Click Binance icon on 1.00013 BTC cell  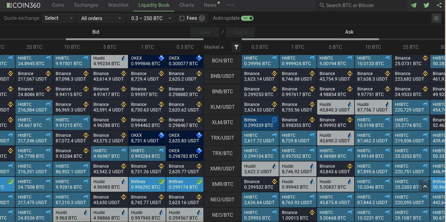pos(312,212)
